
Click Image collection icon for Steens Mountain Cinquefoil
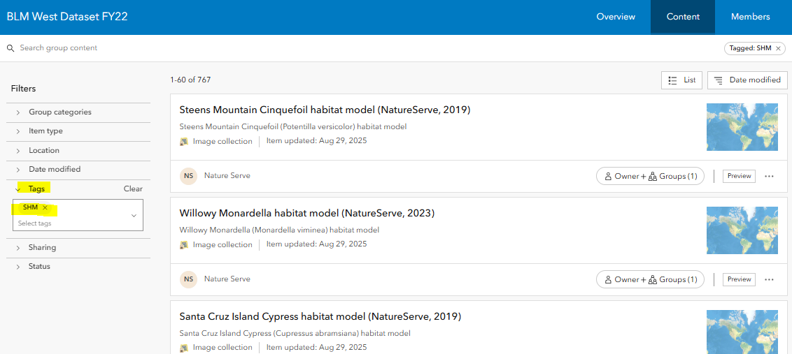point(184,142)
